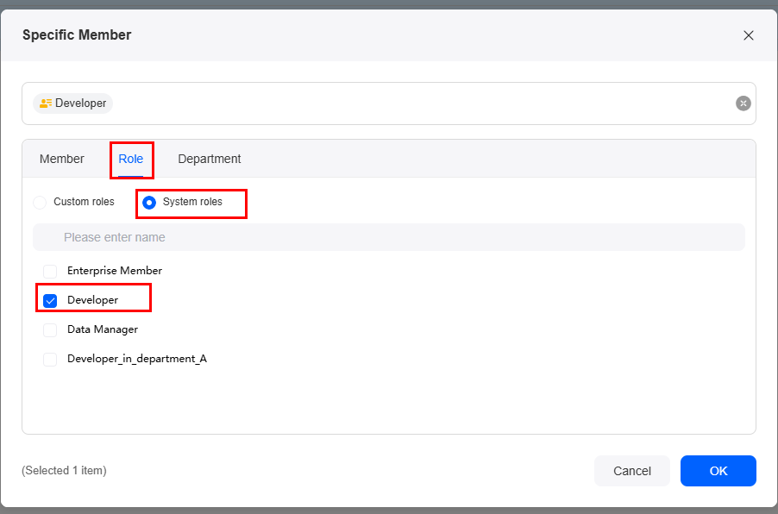The height and width of the screenshot is (514, 778).
Task: Switch to the Member tab
Action: tap(62, 159)
